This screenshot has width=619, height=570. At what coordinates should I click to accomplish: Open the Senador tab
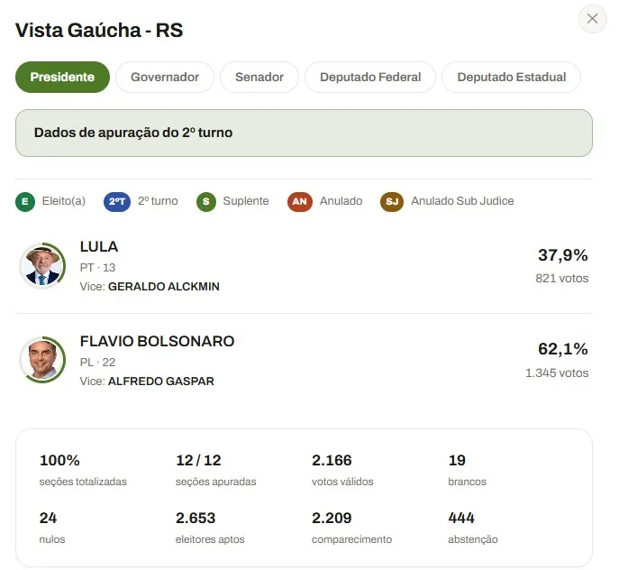click(259, 77)
